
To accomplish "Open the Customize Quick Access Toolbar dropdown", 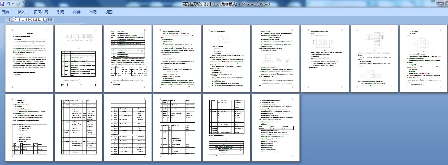I will pos(27,4).
